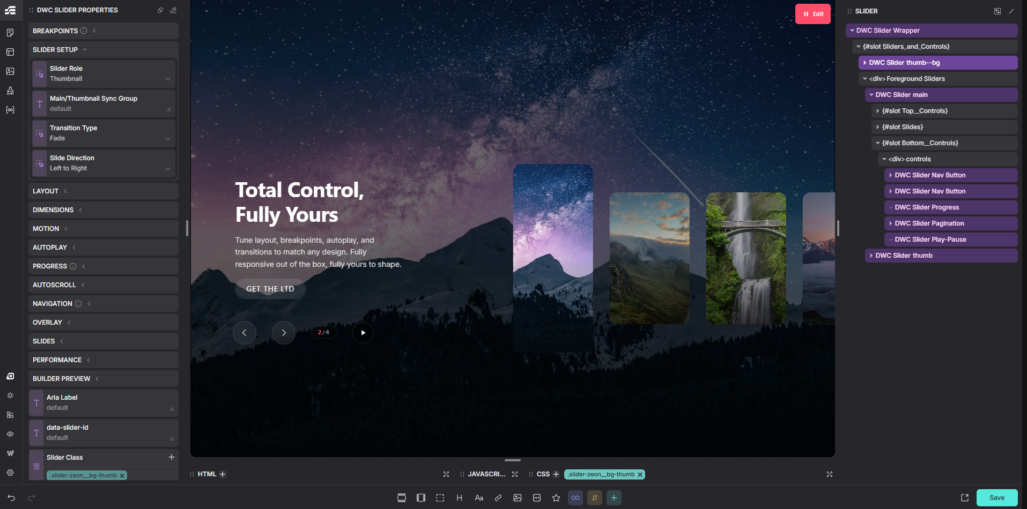Open the pages/notes sidebar icon
Image resolution: width=1027 pixels, height=509 pixels.
(10, 33)
